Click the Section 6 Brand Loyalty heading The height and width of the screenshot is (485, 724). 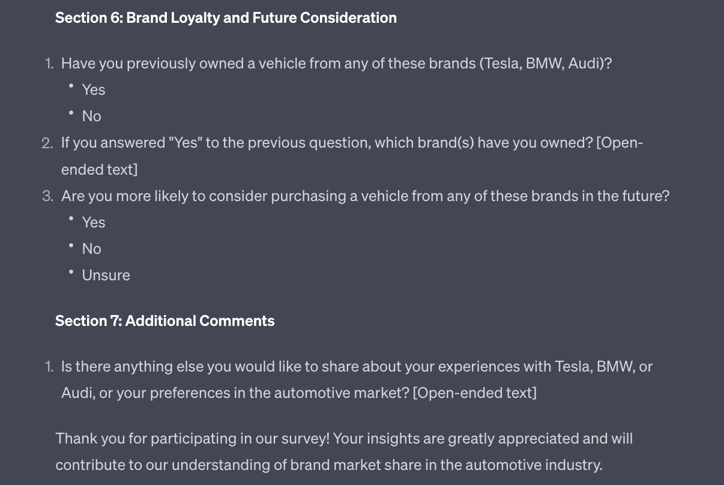pyautogui.click(x=226, y=18)
